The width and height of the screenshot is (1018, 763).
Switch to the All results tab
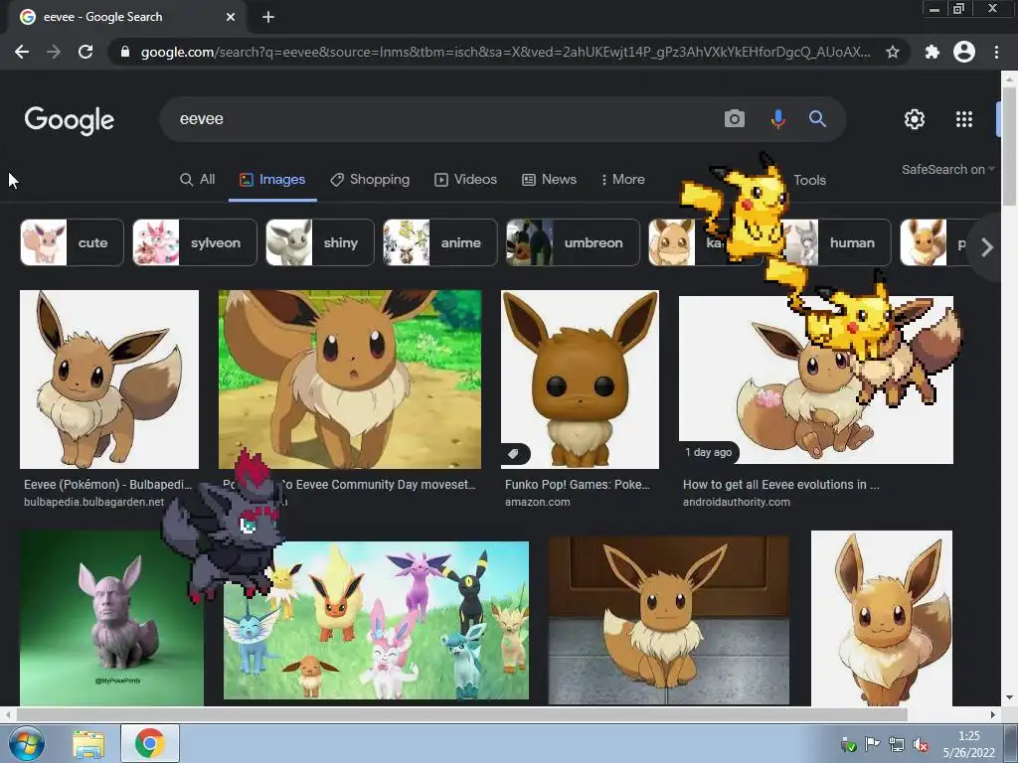pos(198,180)
